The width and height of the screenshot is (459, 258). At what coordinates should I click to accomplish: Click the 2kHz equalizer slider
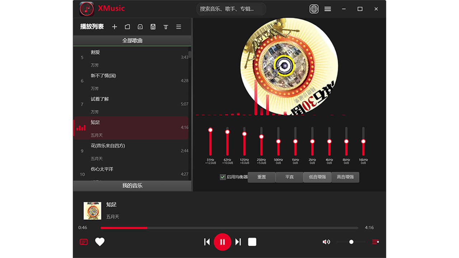pos(312,141)
